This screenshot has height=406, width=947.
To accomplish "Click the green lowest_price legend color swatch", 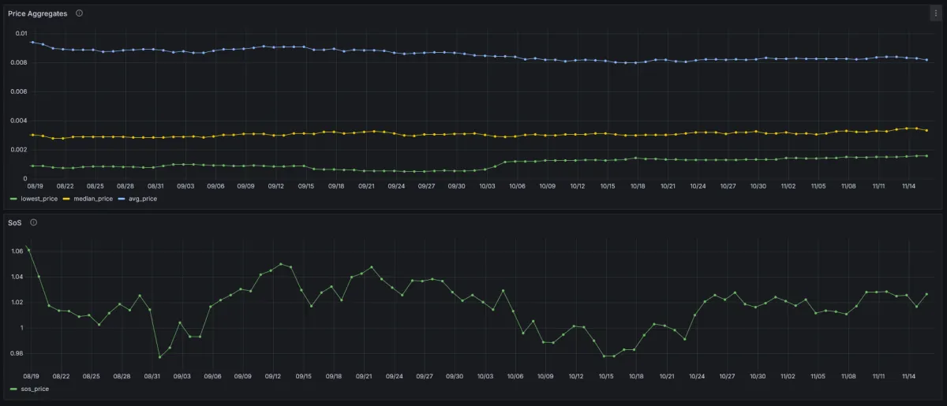I will coord(13,199).
